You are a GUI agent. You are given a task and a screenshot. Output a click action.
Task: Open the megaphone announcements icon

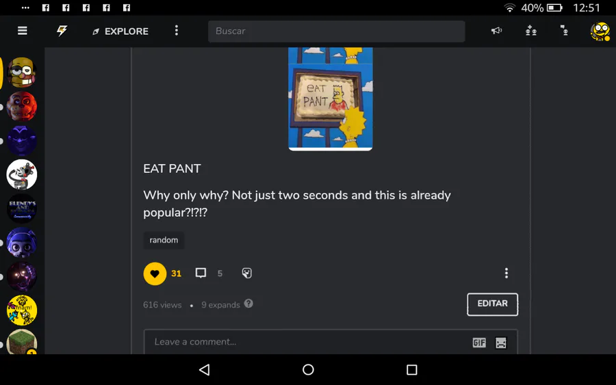click(x=496, y=31)
